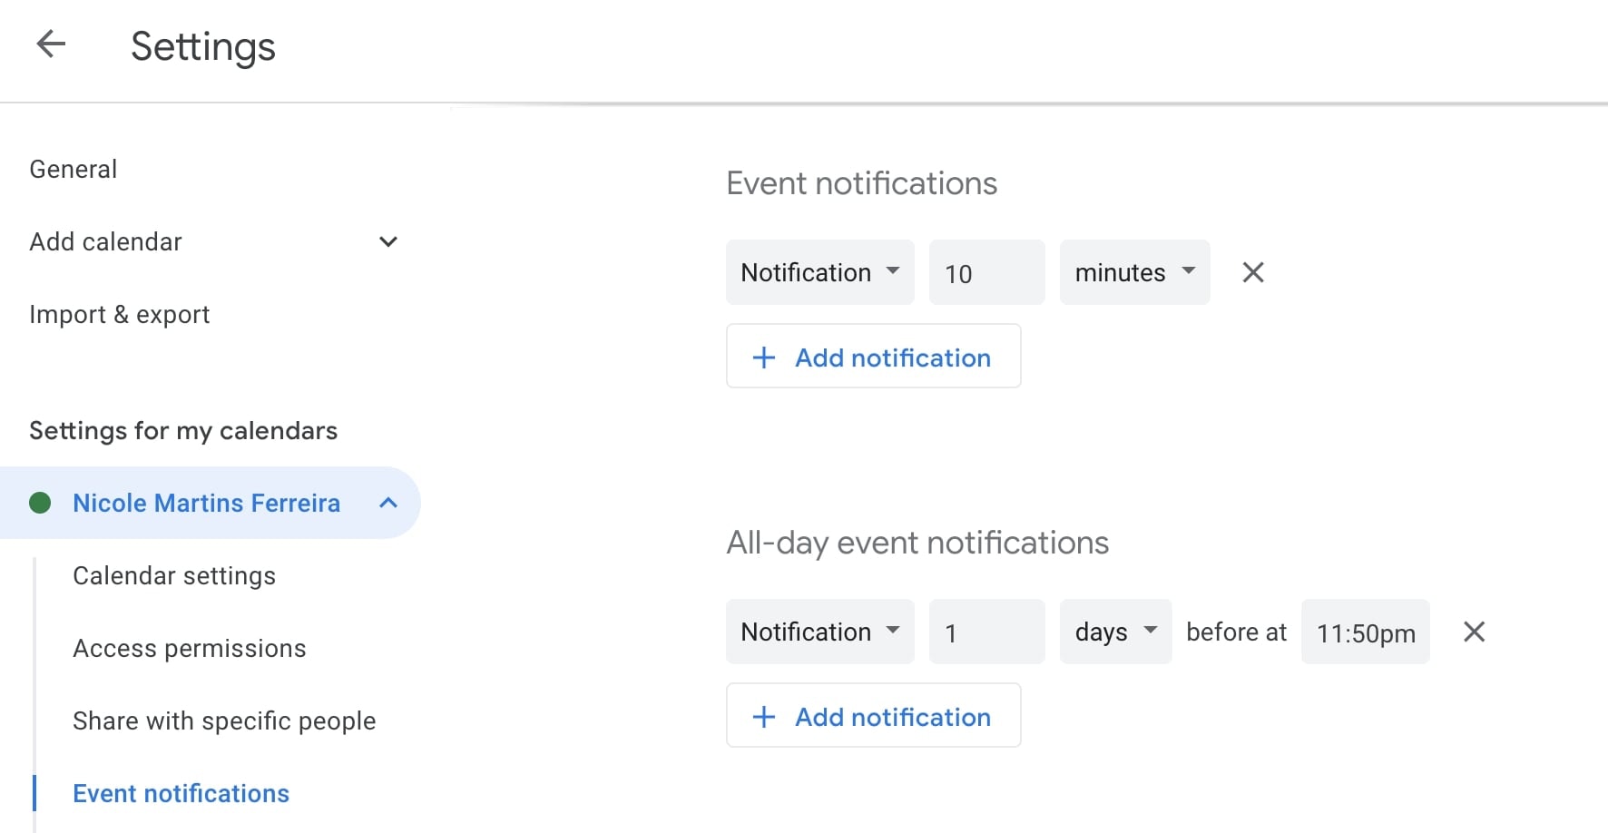The image size is (1608, 833).
Task: Collapse the Nicole Martins Ferreira calendar
Action: pyautogui.click(x=387, y=503)
